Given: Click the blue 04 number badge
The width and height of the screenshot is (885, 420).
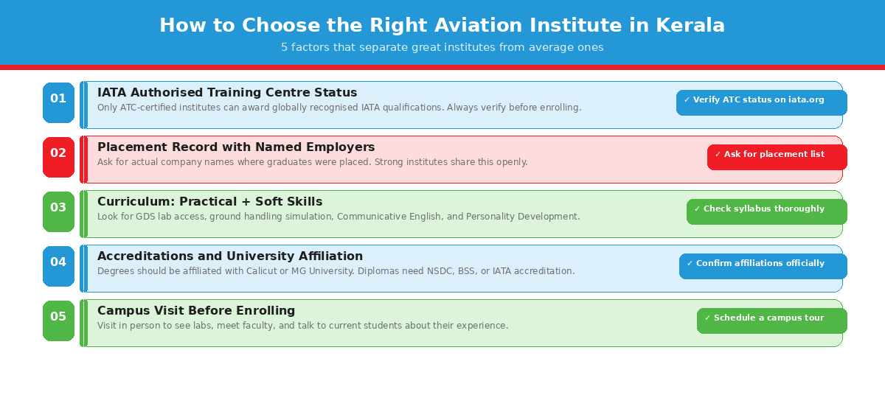Looking at the screenshot, I should [x=58, y=266].
